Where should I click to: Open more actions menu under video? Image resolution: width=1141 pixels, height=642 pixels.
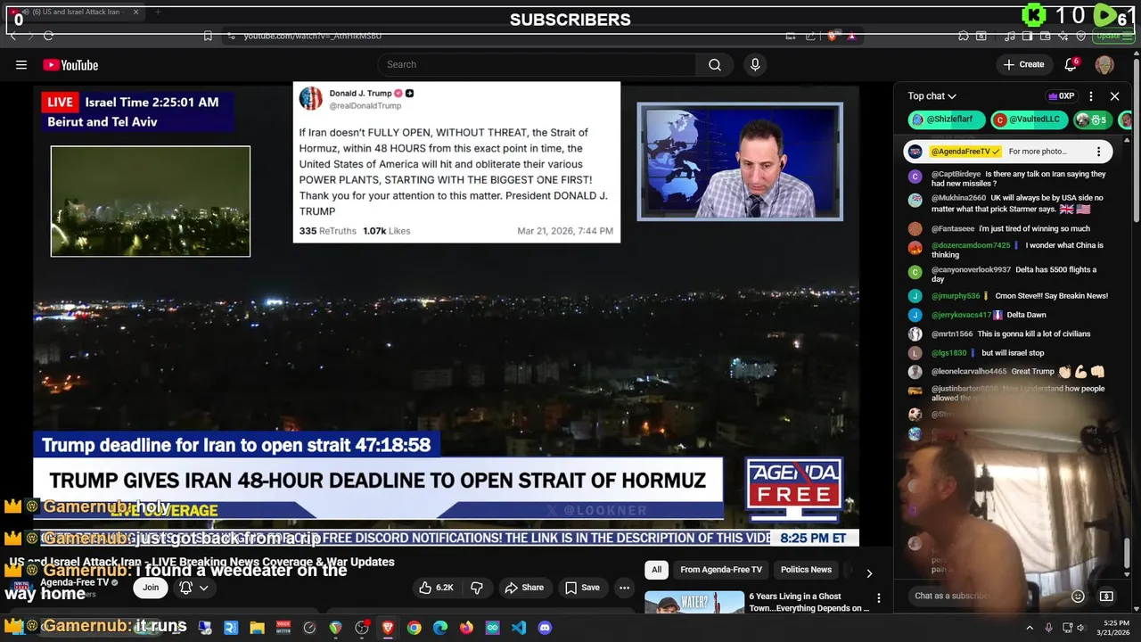point(624,588)
